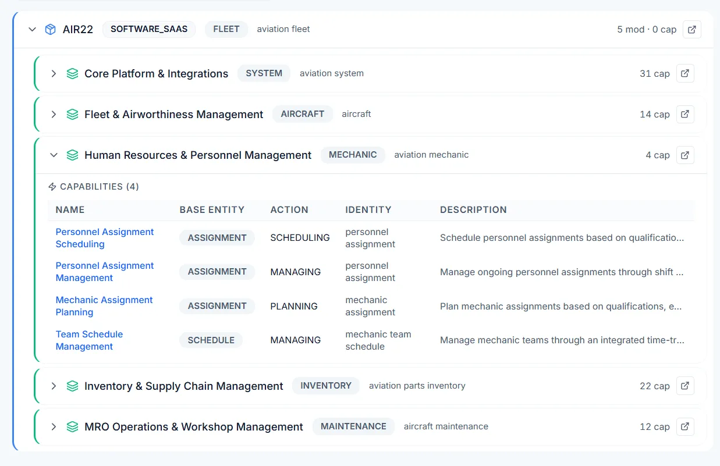Click the lightning icon next to CAPABILITIES (4)

tap(52, 186)
